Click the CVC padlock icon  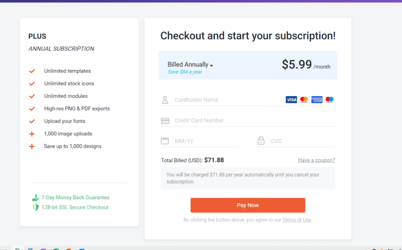click(261, 140)
